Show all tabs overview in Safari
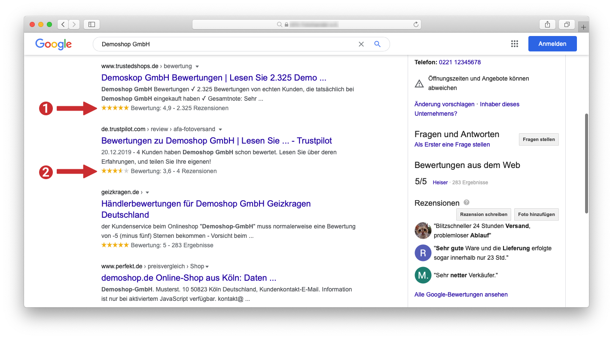The width and height of the screenshot is (613, 339). click(x=567, y=24)
